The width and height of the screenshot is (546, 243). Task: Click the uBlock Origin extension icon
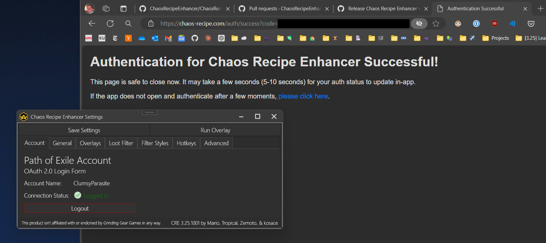click(x=495, y=24)
